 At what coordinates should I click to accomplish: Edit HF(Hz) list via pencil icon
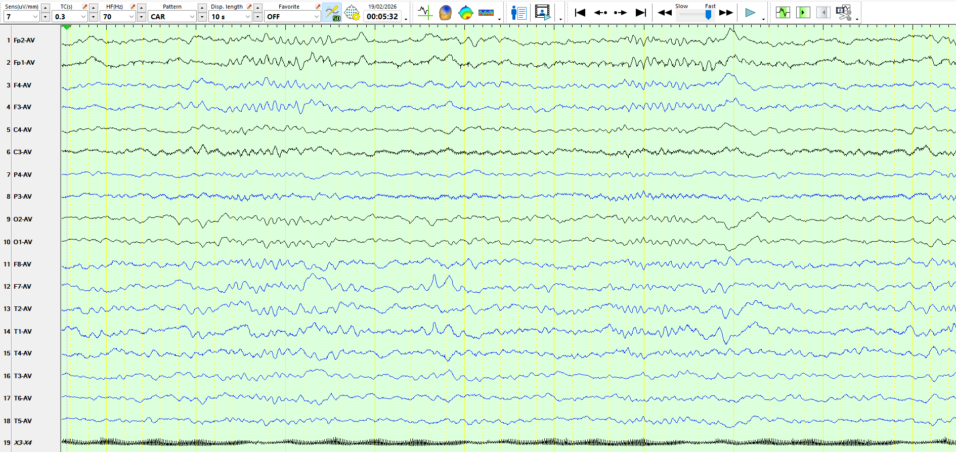(x=133, y=7)
